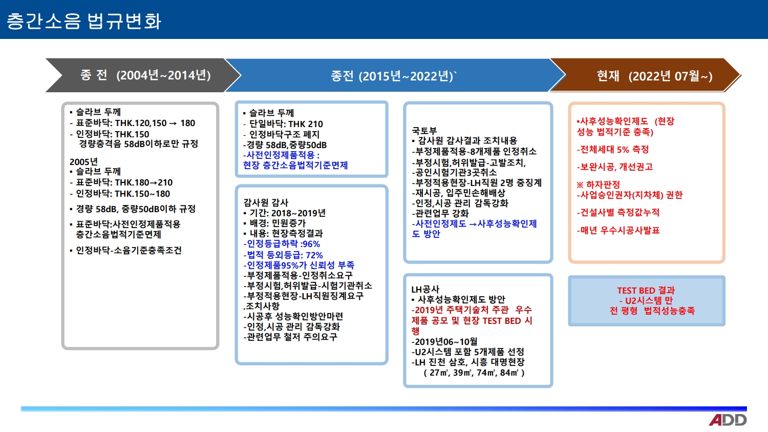Click text 경량충격음 58dB이하로만 규정
Image resolution: width=768 pixels, height=432 pixels.
coord(138,144)
